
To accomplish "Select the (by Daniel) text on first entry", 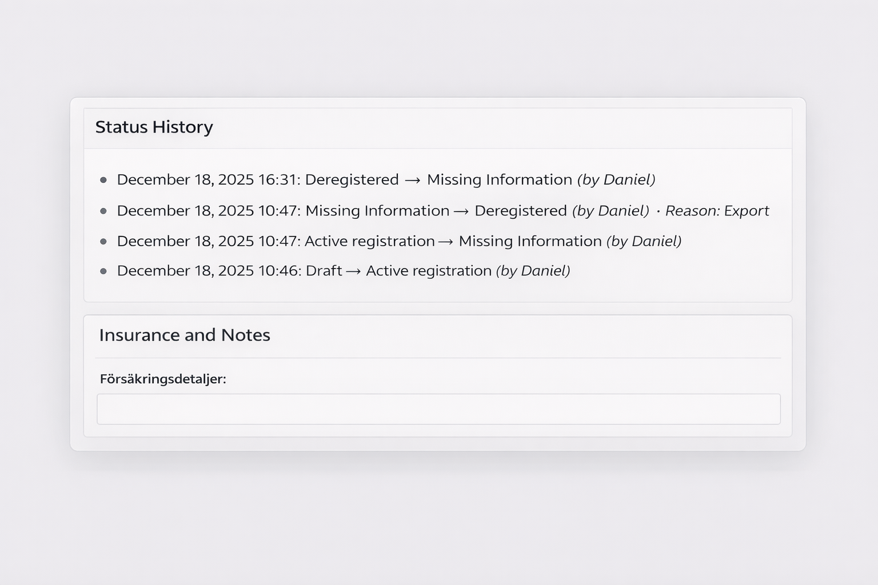I will click(x=617, y=179).
